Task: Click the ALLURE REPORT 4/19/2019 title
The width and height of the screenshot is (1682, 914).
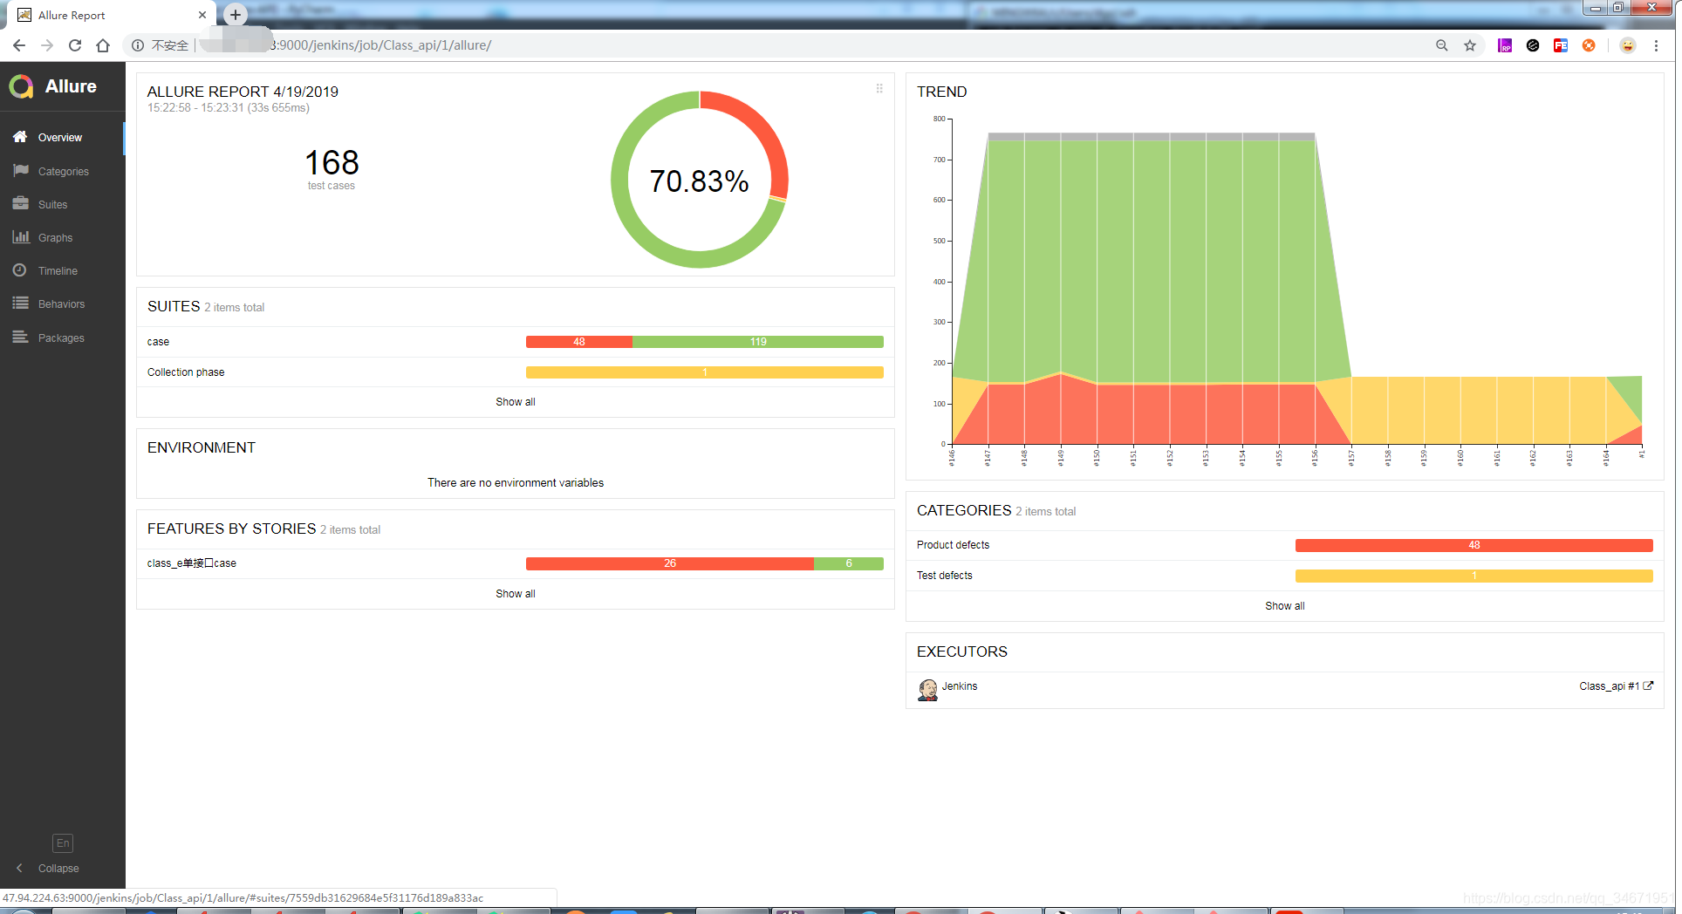Action: (243, 92)
